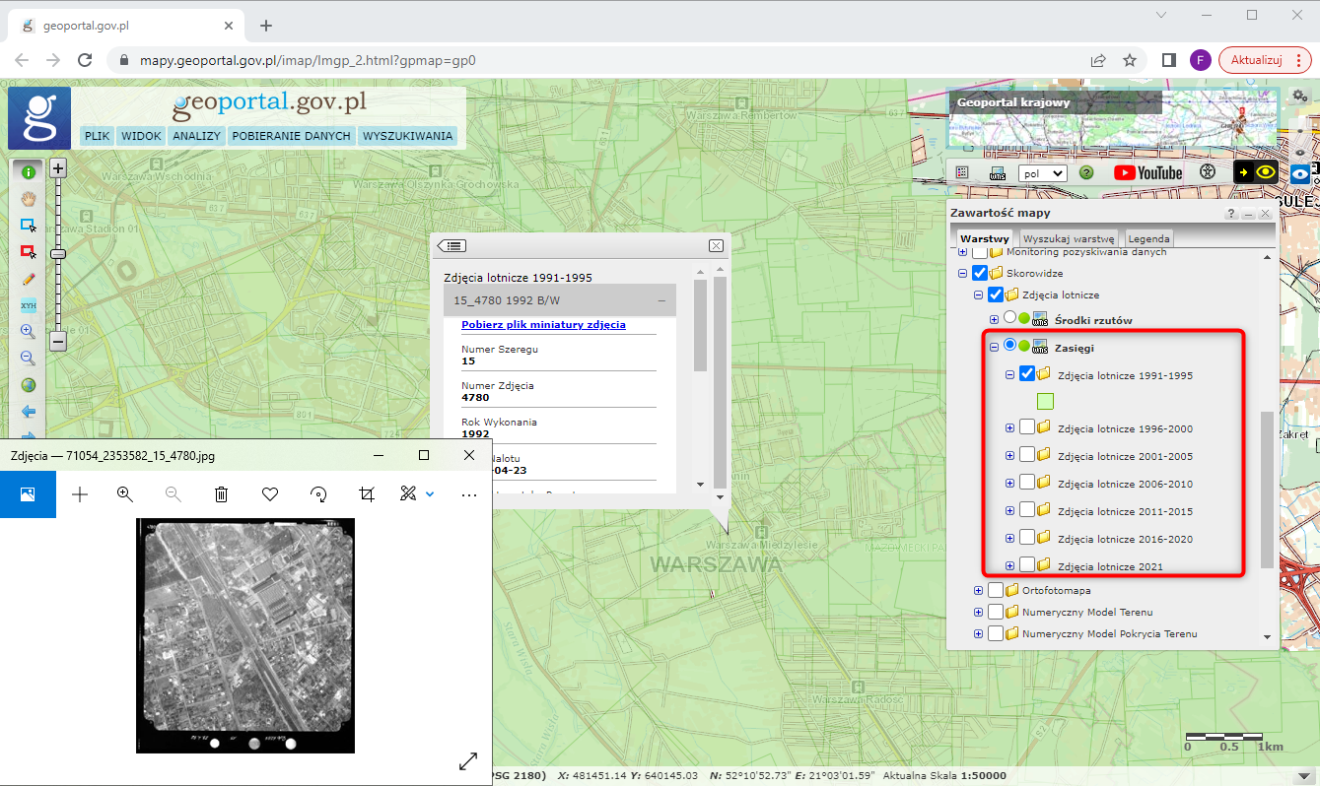
Task: Click the map zoom slider handle
Action: [58, 254]
